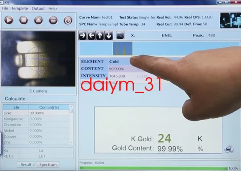Click the Spectrum button
The width and height of the screenshot is (241, 171).
pyautogui.click(x=48, y=165)
